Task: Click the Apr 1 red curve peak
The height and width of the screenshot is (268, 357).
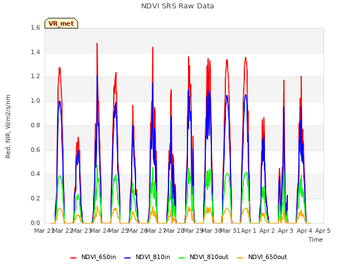Action: pyautogui.click(x=245, y=58)
